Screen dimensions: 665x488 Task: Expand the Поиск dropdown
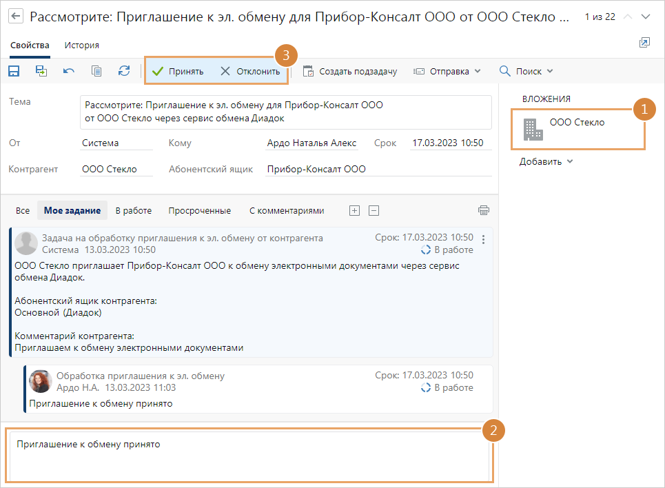(x=526, y=71)
